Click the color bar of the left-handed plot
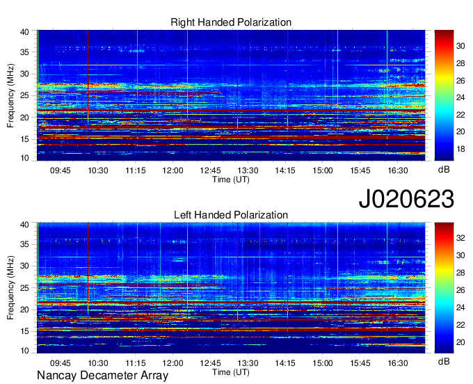The height and width of the screenshot is (384, 473). coord(444,288)
